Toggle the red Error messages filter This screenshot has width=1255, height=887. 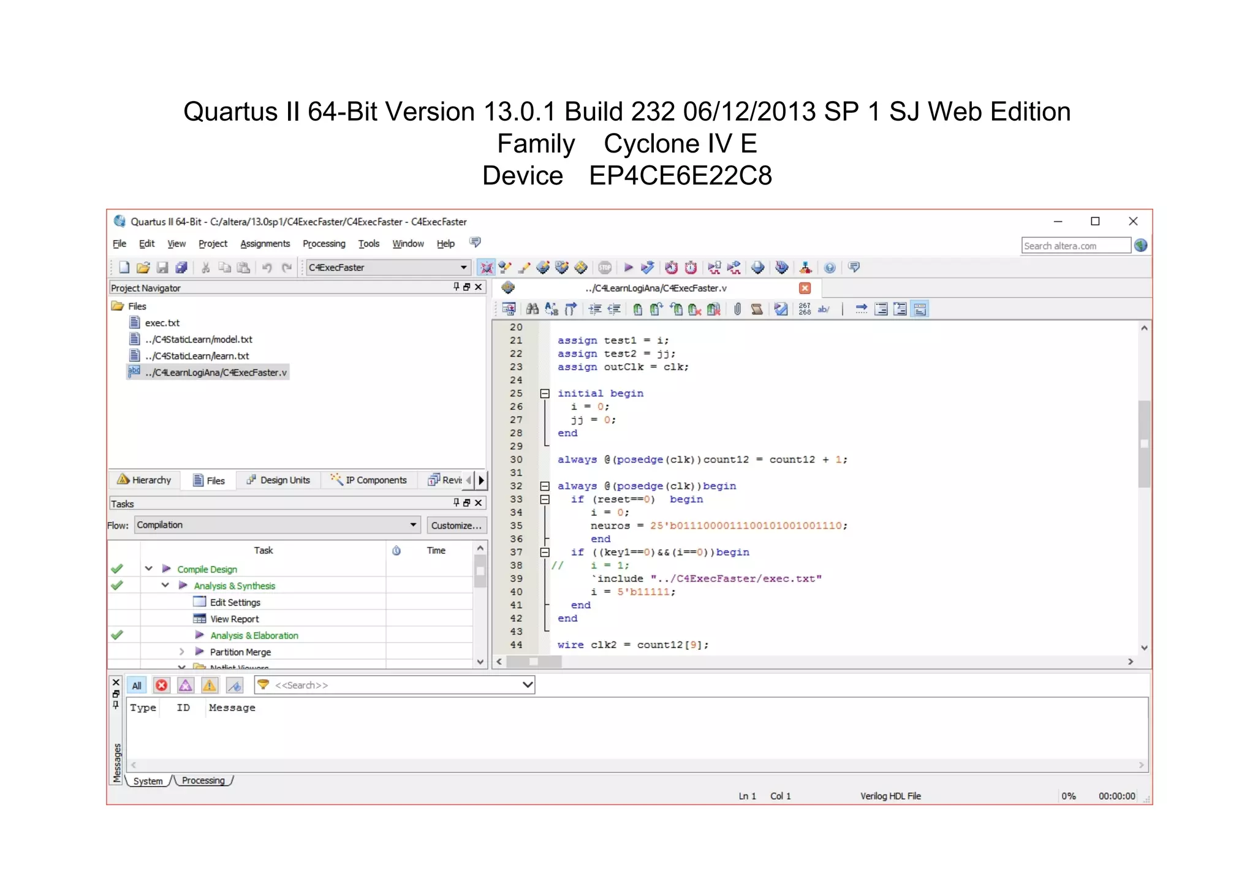coord(161,685)
